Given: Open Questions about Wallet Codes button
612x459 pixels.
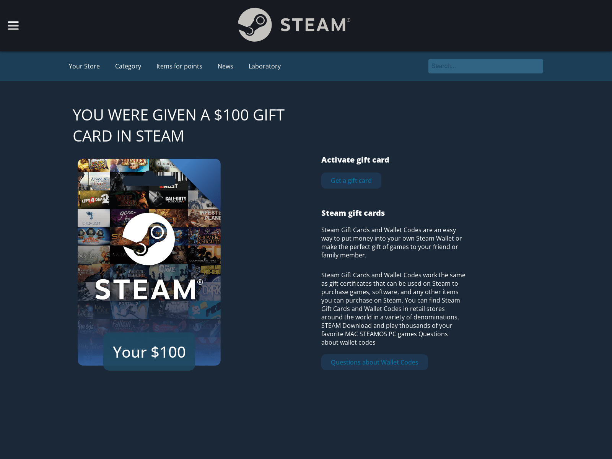Looking at the screenshot, I should [374, 362].
